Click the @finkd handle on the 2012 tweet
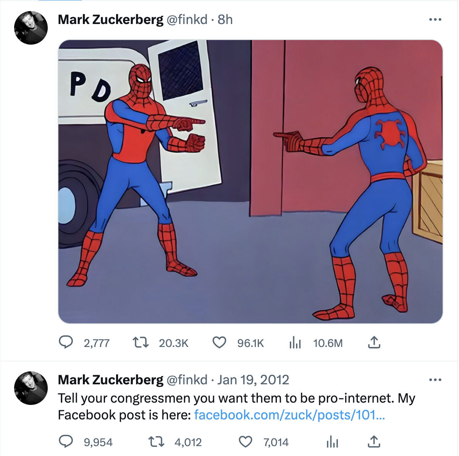 pos(187,380)
